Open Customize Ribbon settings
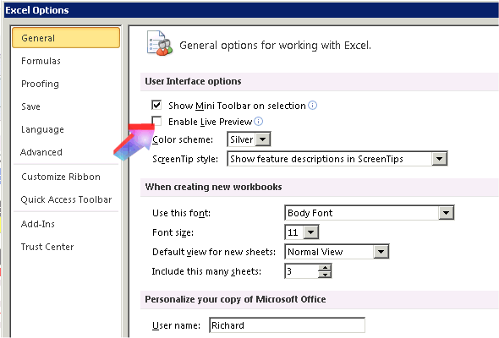 click(x=61, y=177)
